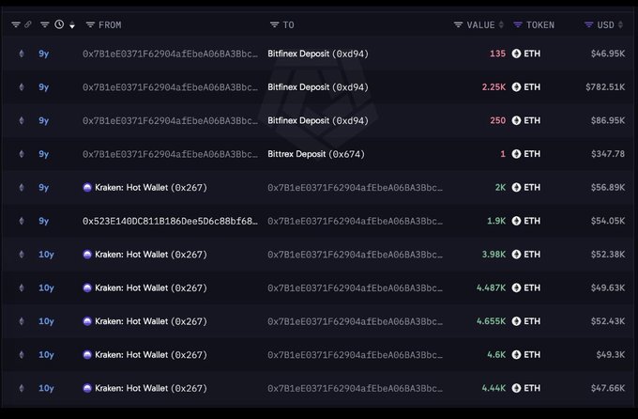Open Bitfinex Deposit (0xd94) in the 2.25K ETH row
The width and height of the screenshot is (638, 419).
click(x=318, y=87)
